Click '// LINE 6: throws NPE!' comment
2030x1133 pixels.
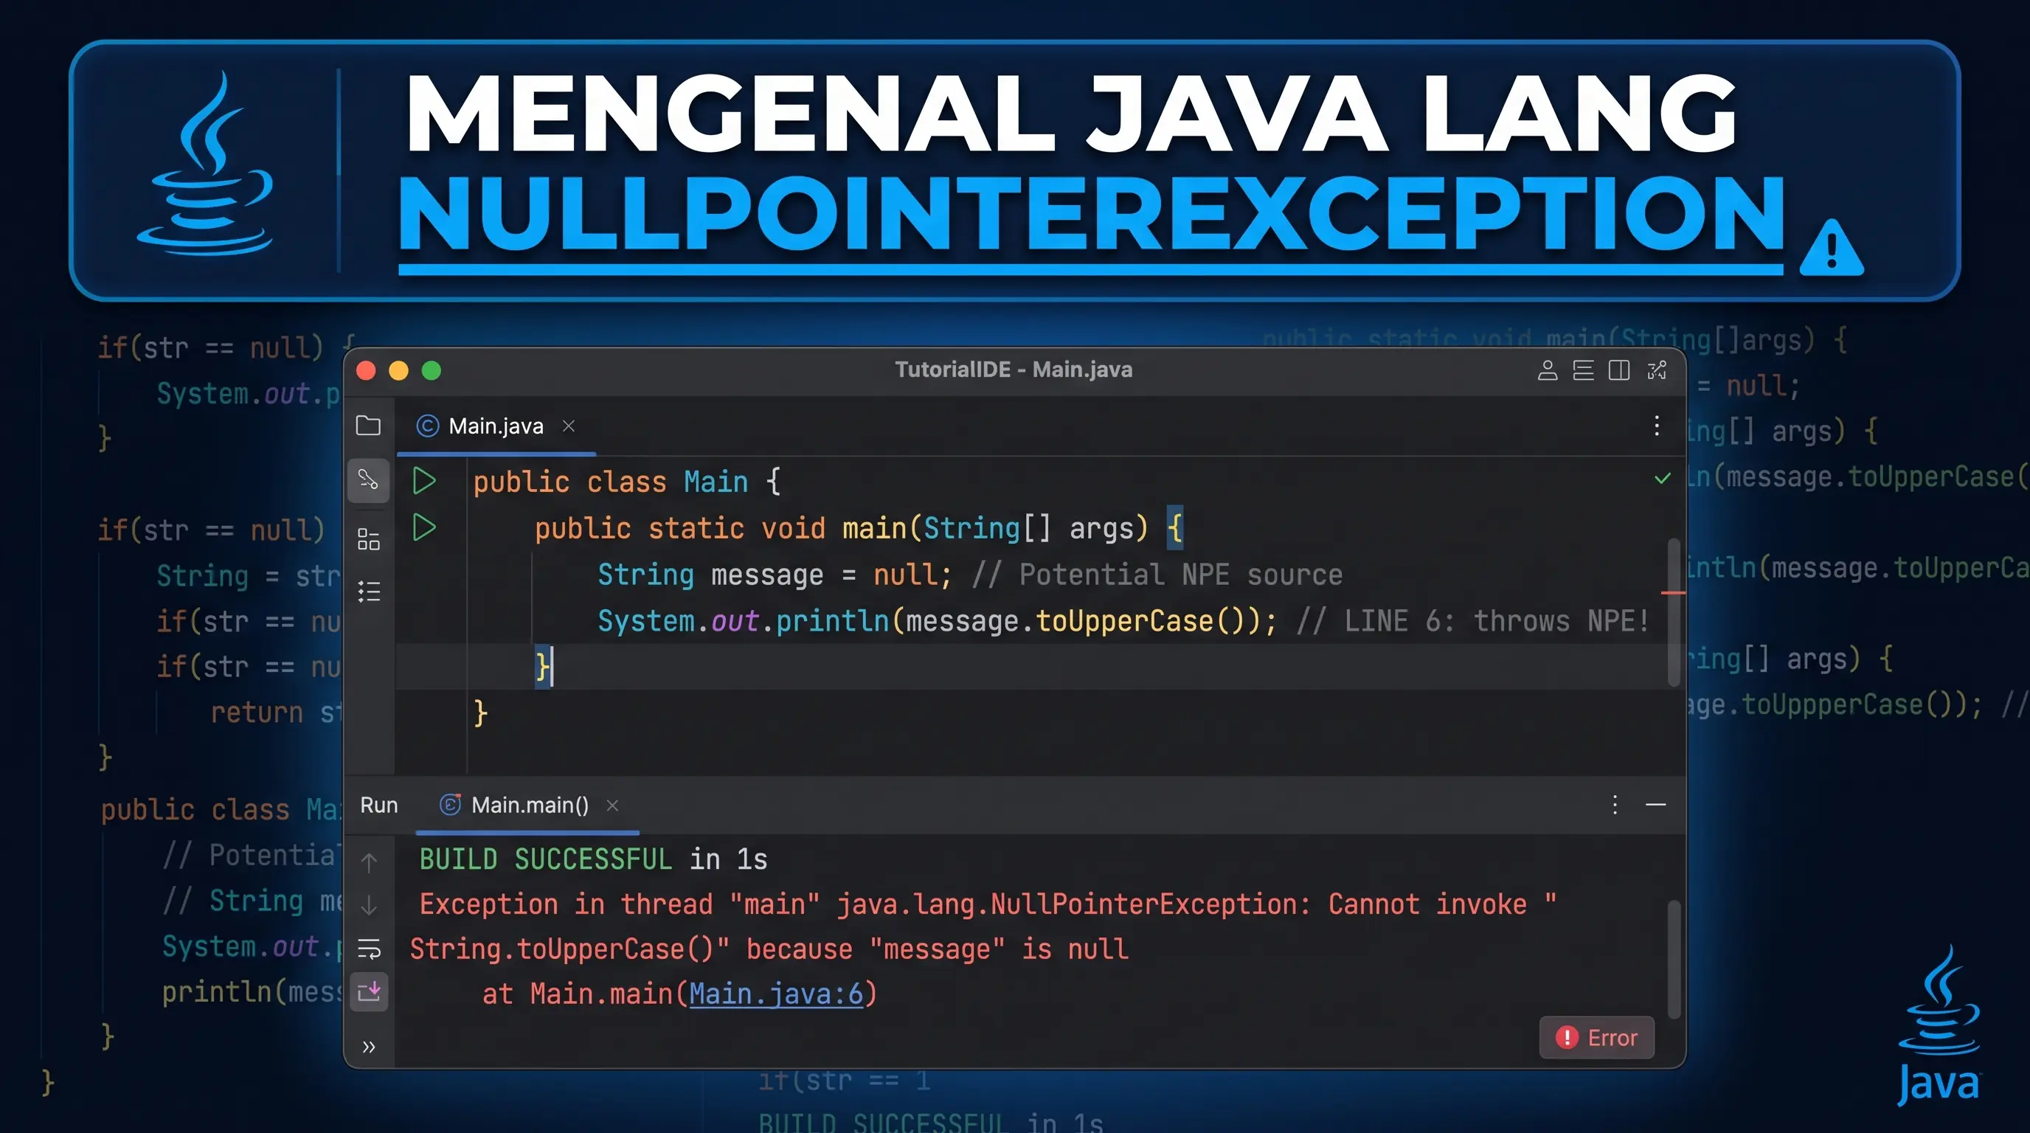1472,621
